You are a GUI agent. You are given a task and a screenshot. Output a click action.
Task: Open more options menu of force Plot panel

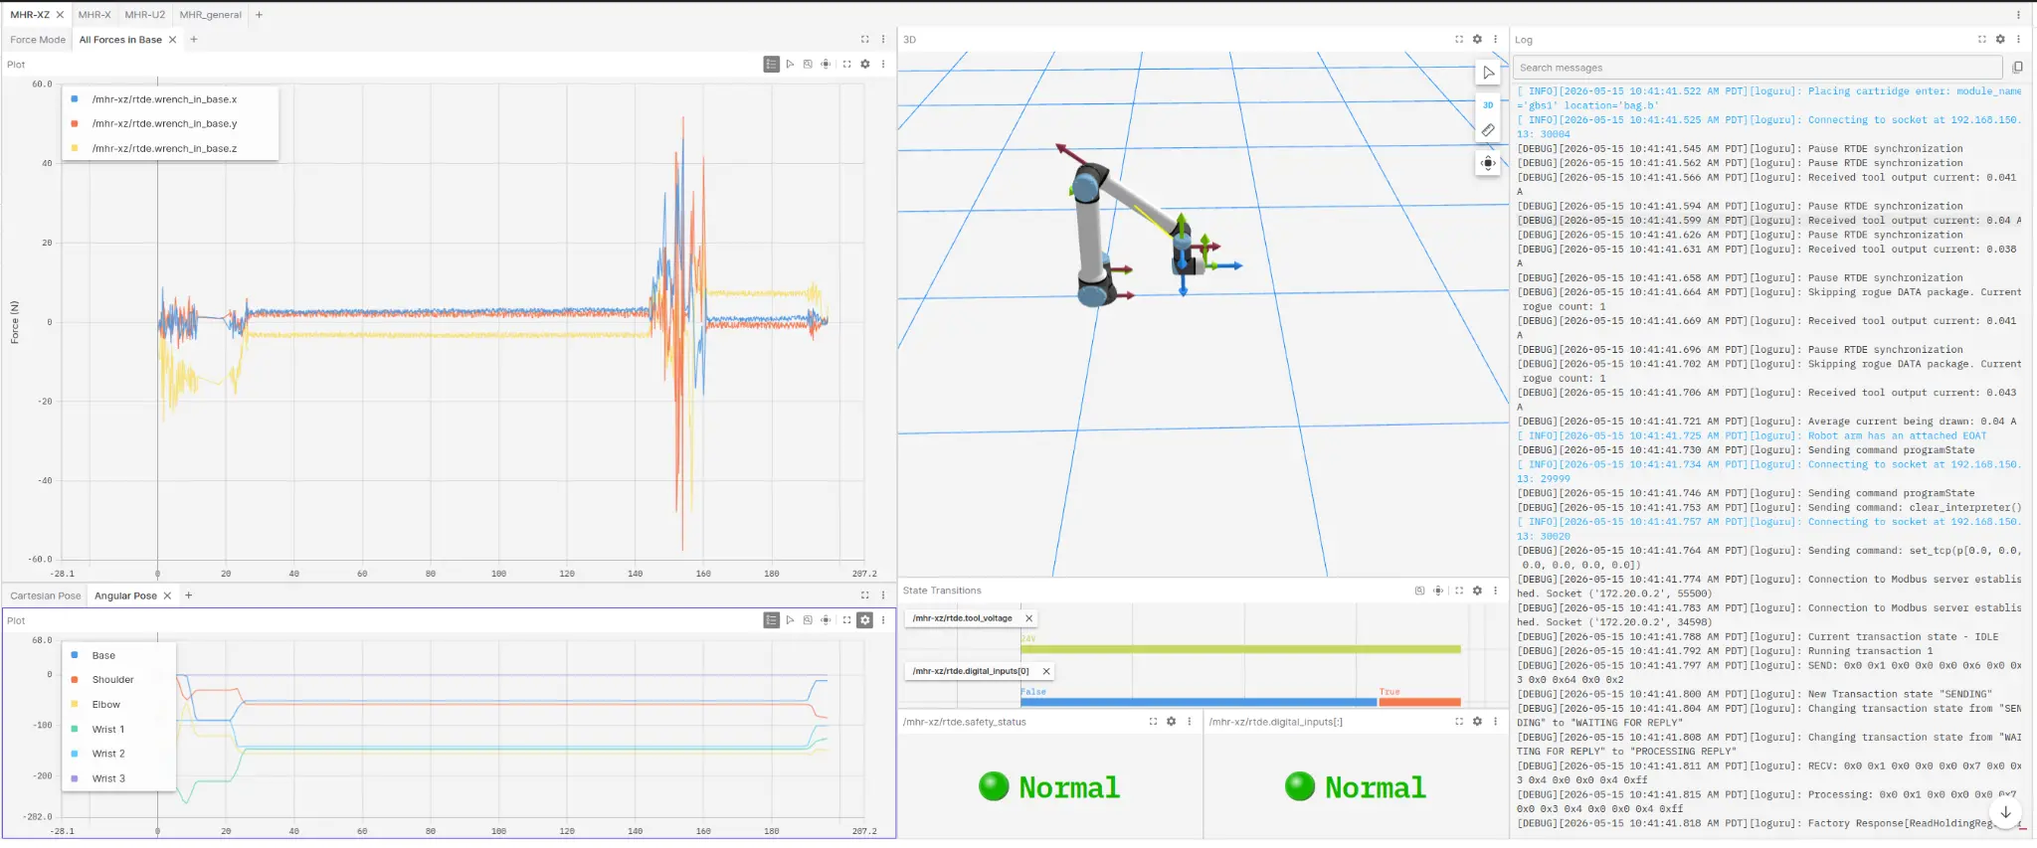[x=883, y=64]
